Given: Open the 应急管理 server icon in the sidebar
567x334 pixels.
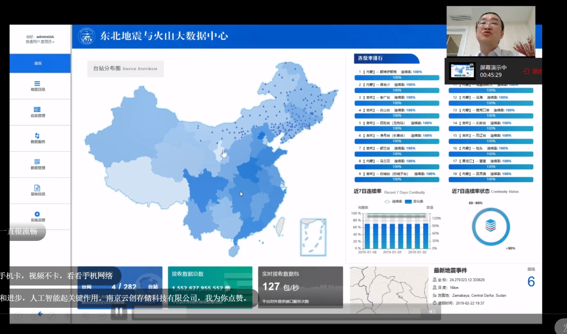Looking at the screenshot, I should 37,110.
